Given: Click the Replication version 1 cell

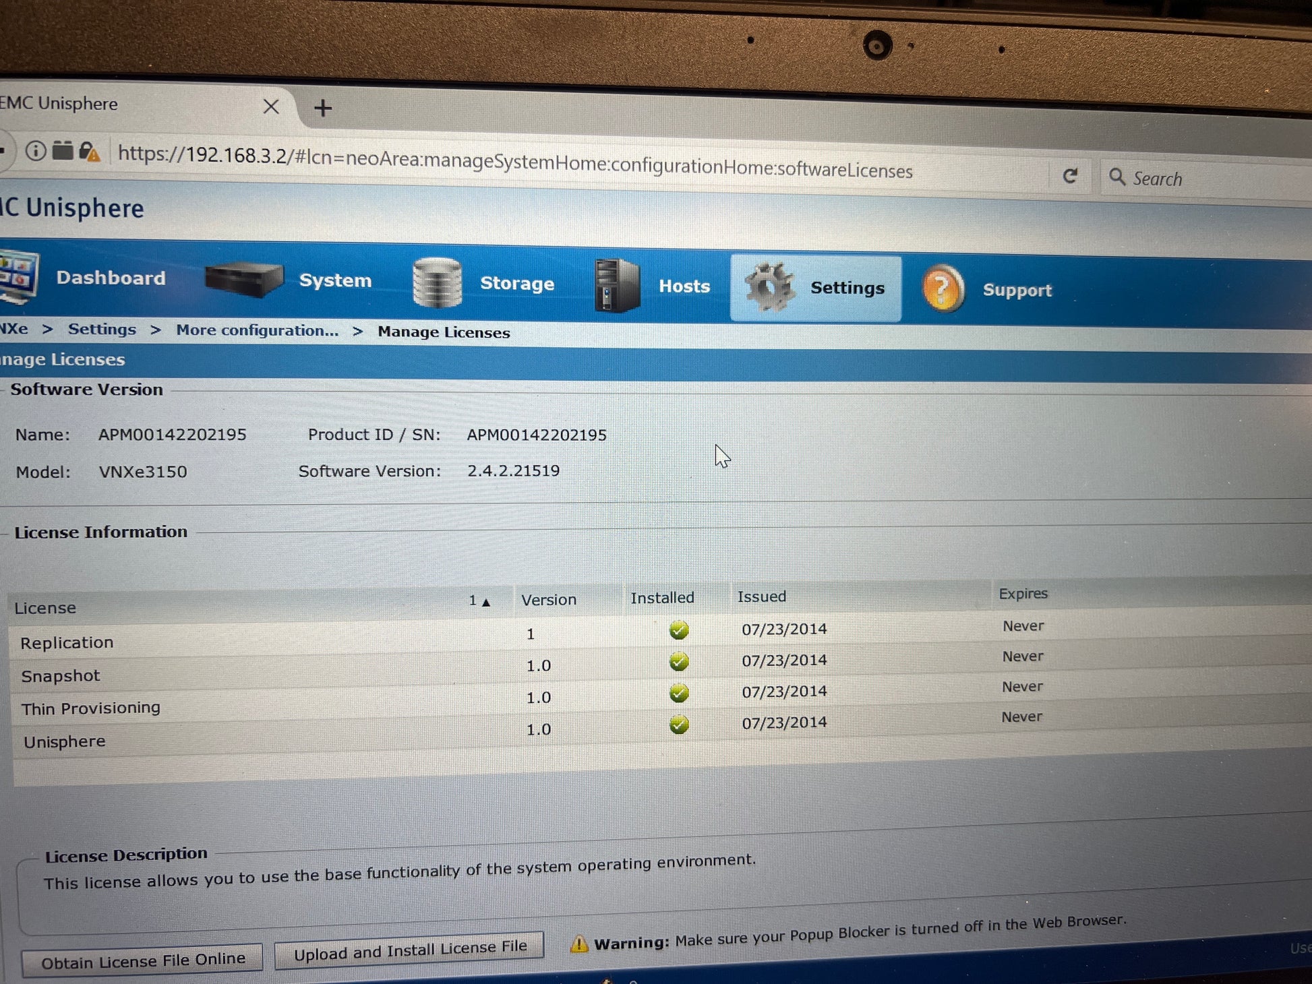Looking at the screenshot, I should (x=531, y=634).
